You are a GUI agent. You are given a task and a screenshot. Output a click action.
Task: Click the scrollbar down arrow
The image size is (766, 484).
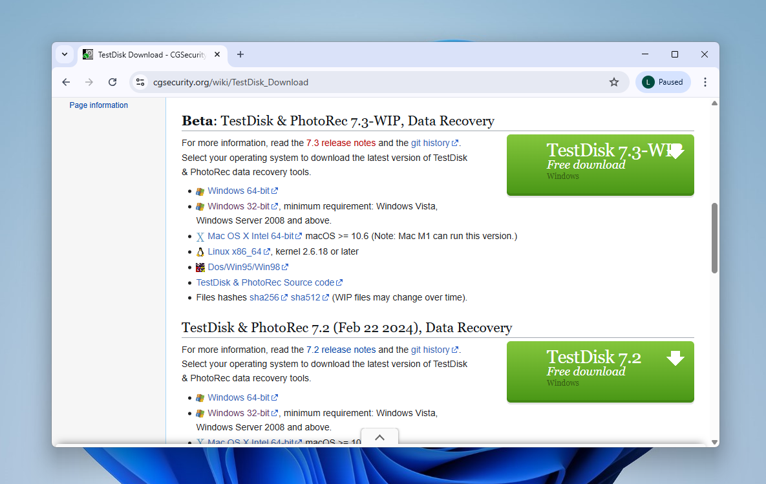(714, 442)
